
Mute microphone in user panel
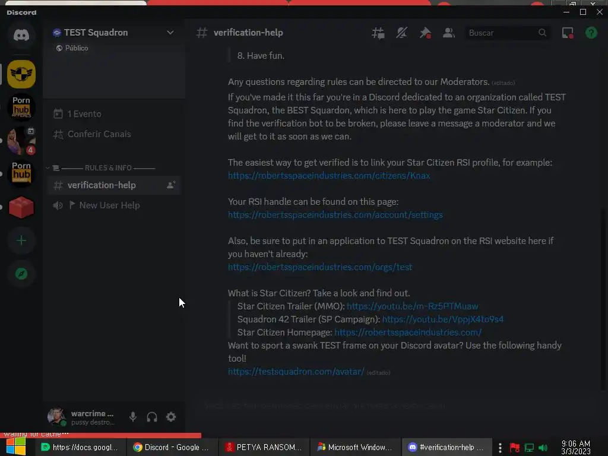(132, 417)
